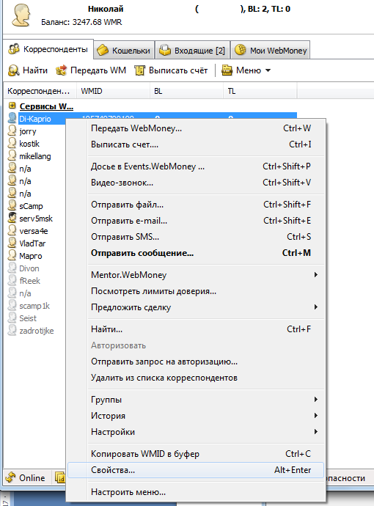Click the contact icon beside versa4e
This screenshot has height=506, width=374.
pos(12,231)
